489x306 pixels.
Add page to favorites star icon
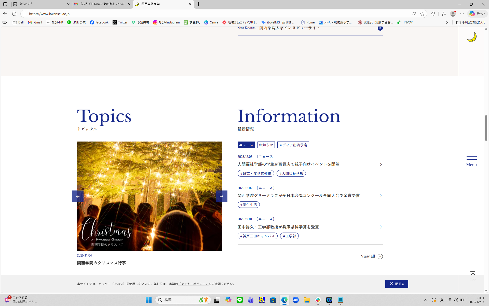(422, 14)
